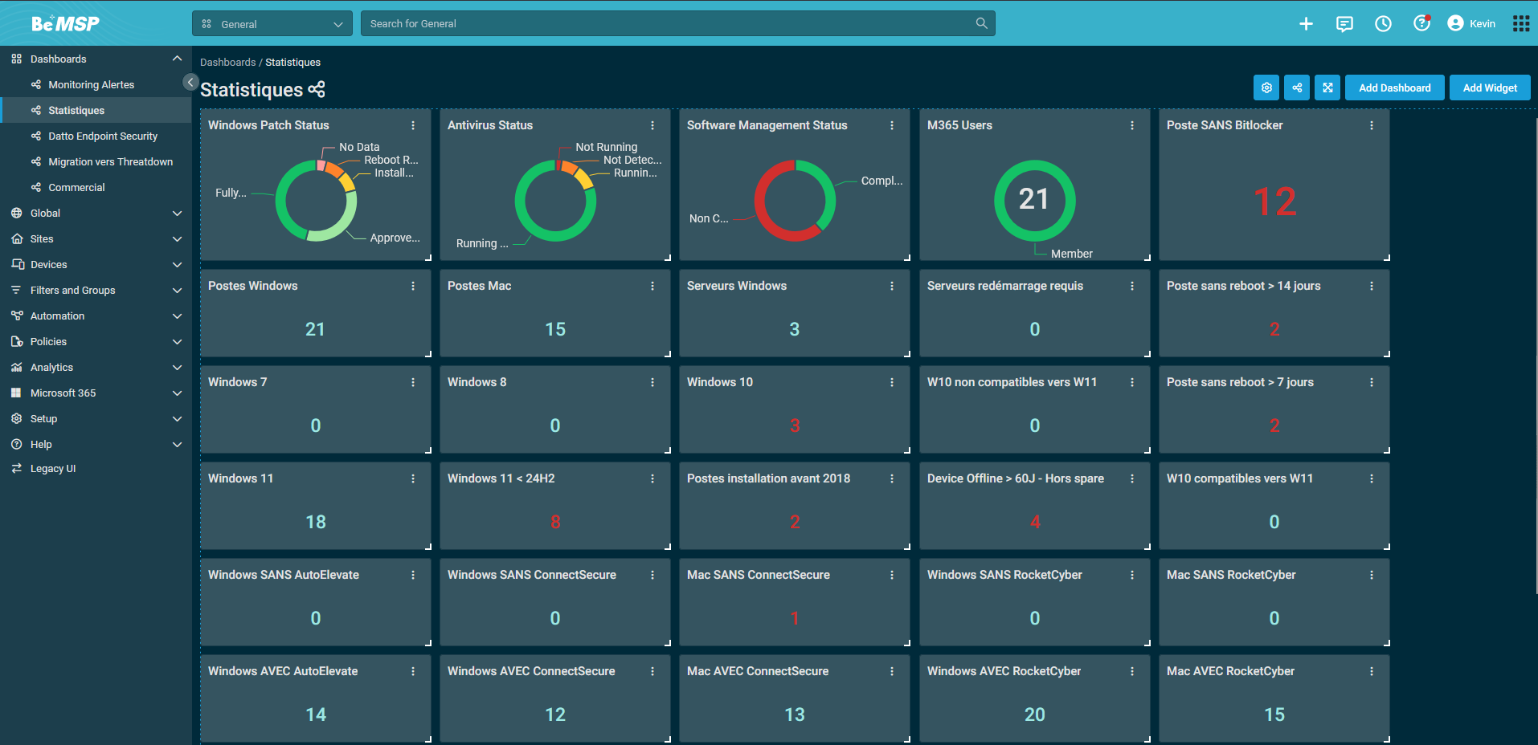Collapse the sidebar with the arrow toggle
This screenshot has height=745, width=1538.
[x=190, y=82]
